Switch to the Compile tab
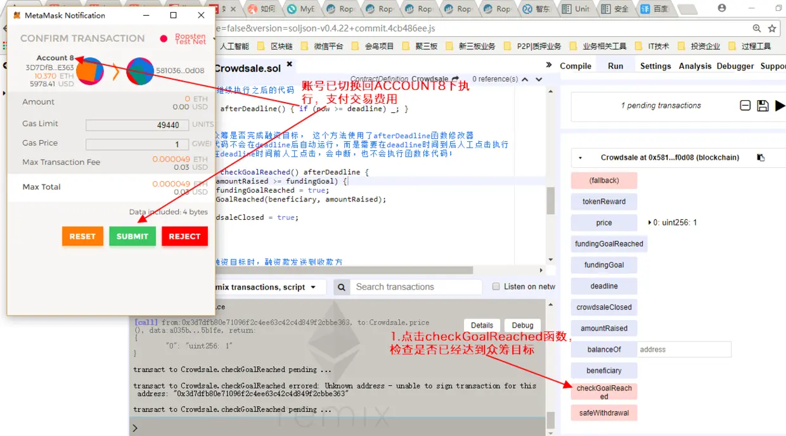The image size is (786, 436). 576,66
